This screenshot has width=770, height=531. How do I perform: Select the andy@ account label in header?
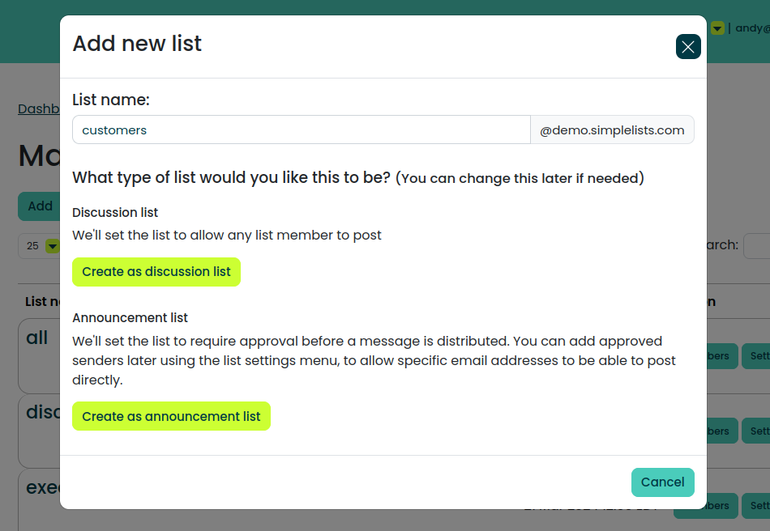tap(751, 28)
